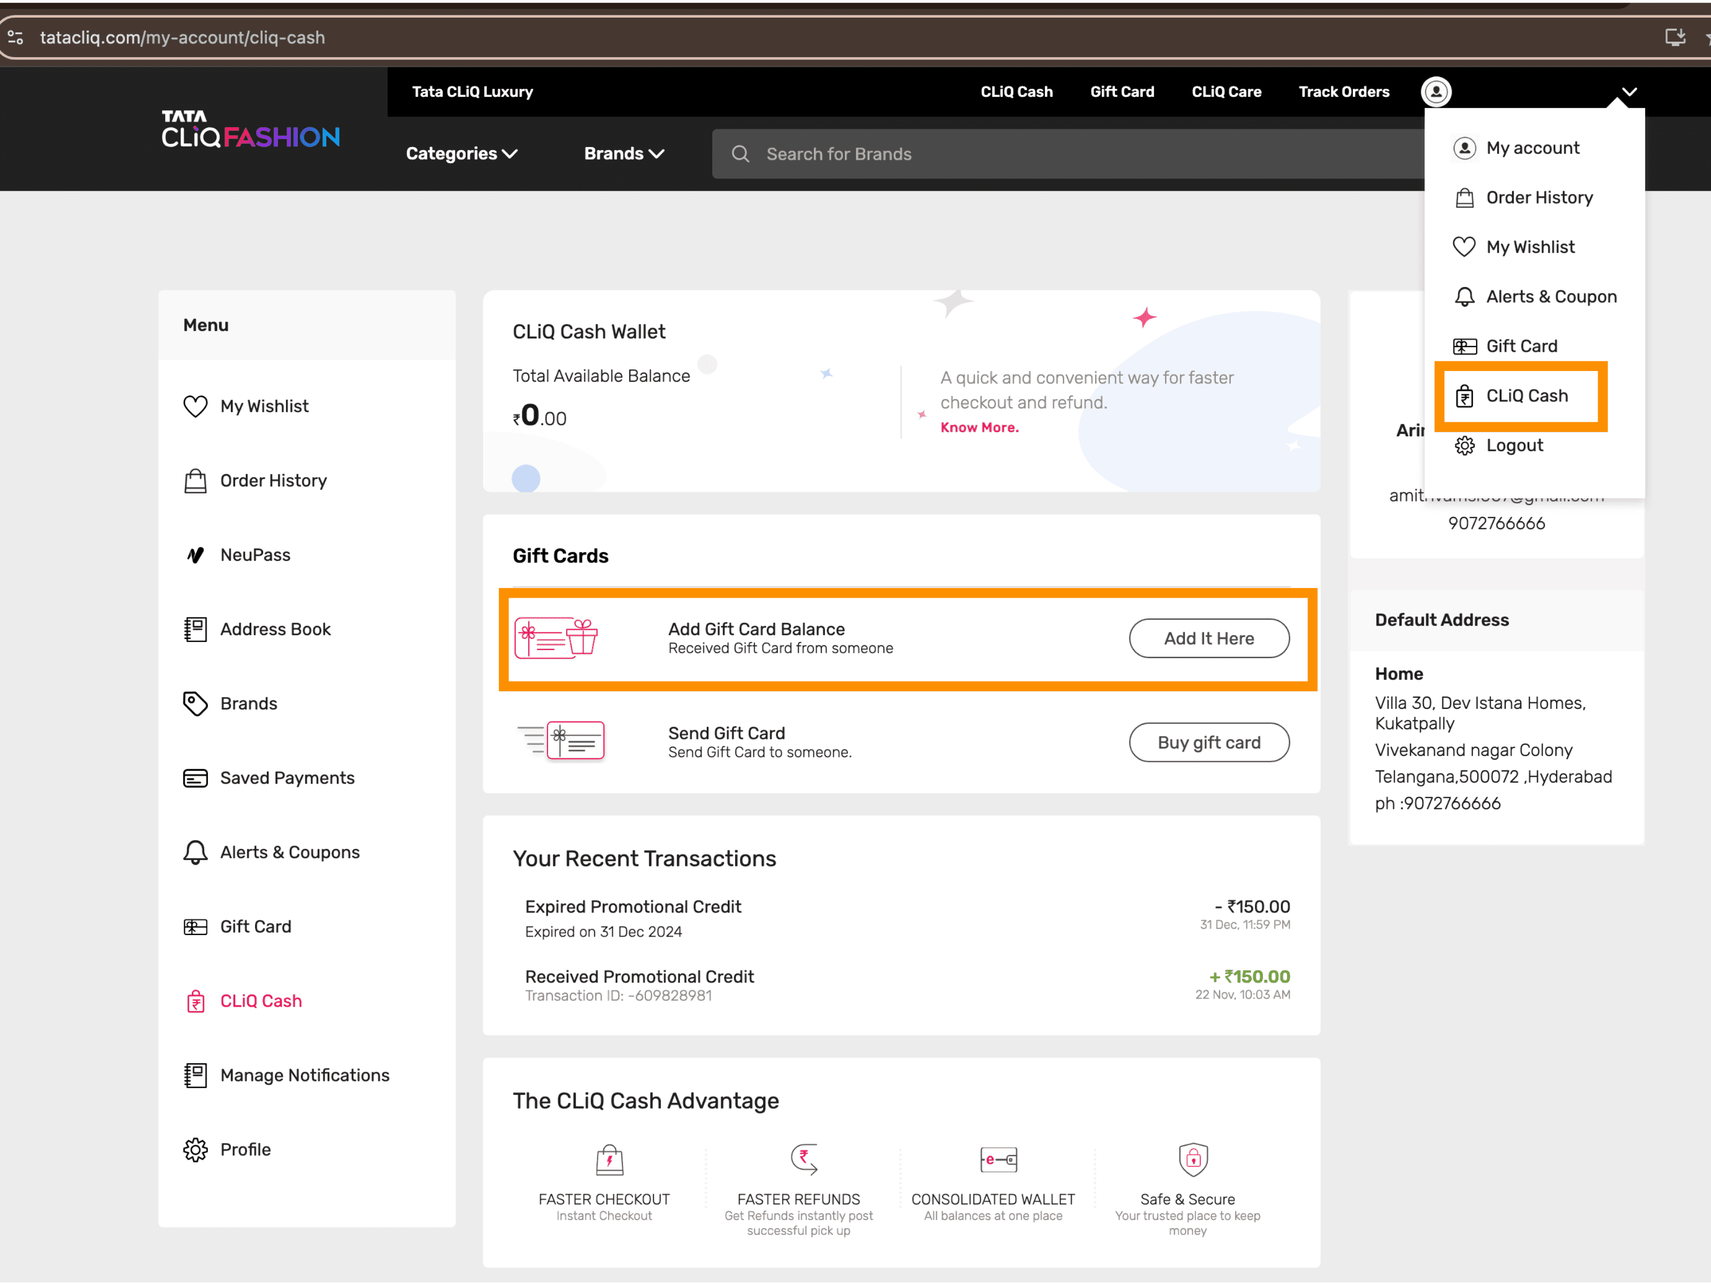This screenshot has height=1283, width=1711.
Task: Click the Tata CLiQ Fashion logo
Action: tap(251, 129)
